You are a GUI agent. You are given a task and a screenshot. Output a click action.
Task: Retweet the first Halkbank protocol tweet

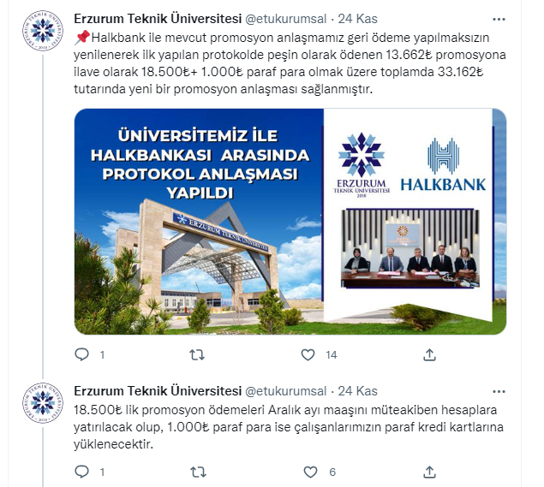[197, 354]
